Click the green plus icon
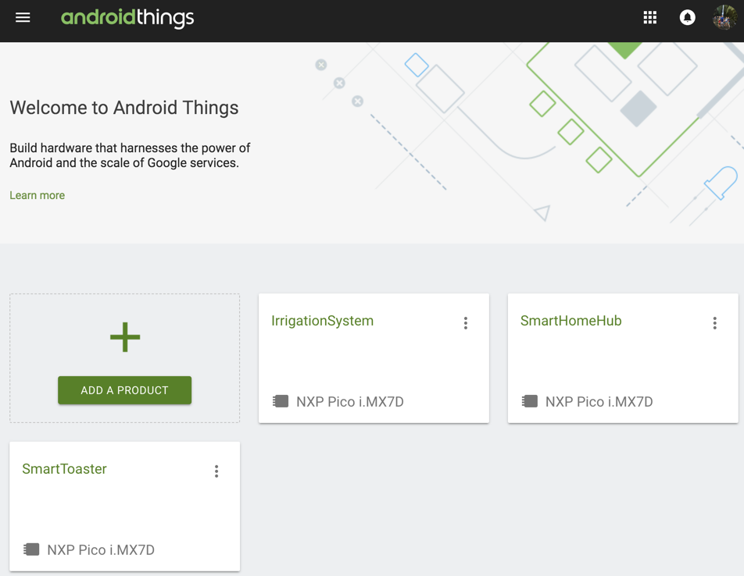 pos(125,337)
